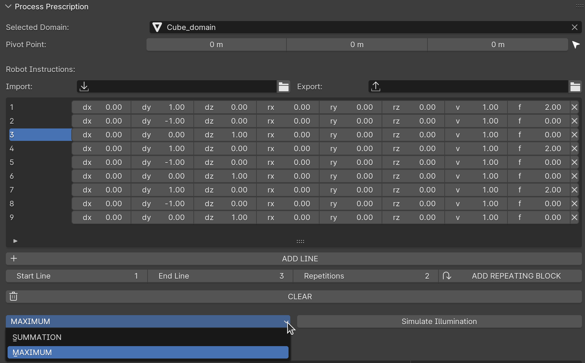Click ADD REPEATING BLOCK
The image size is (585, 363).
click(510, 276)
